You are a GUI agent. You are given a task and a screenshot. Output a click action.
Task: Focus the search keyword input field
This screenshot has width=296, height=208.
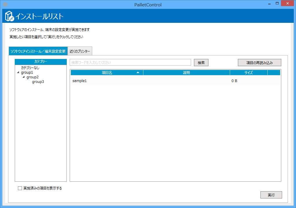point(130,62)
